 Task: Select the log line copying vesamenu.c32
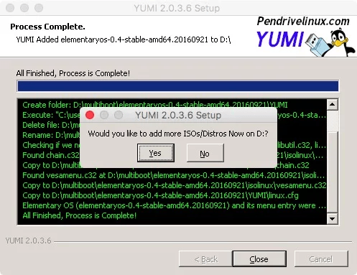[x=175, y=185]
